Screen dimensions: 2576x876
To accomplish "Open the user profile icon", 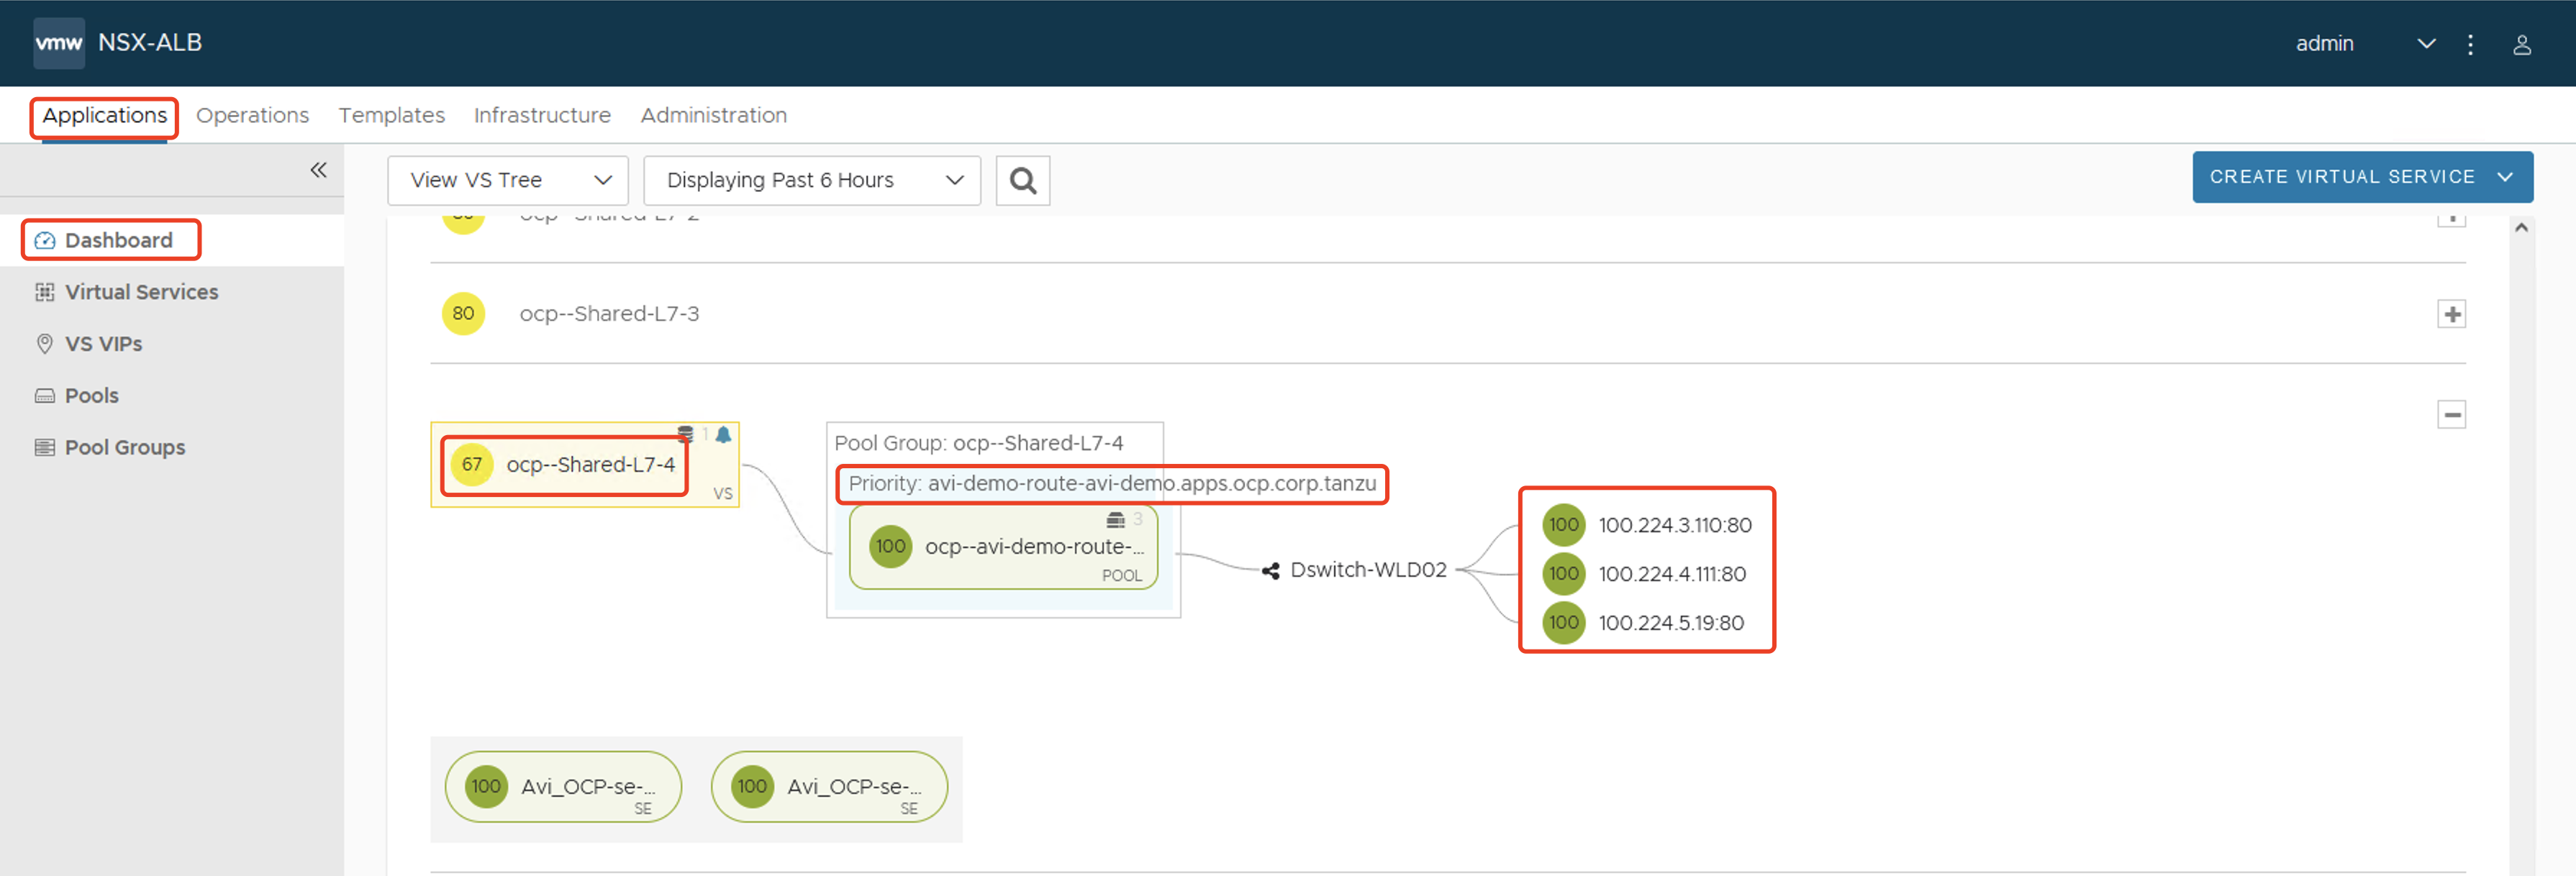I will (x=2521, y=44).
